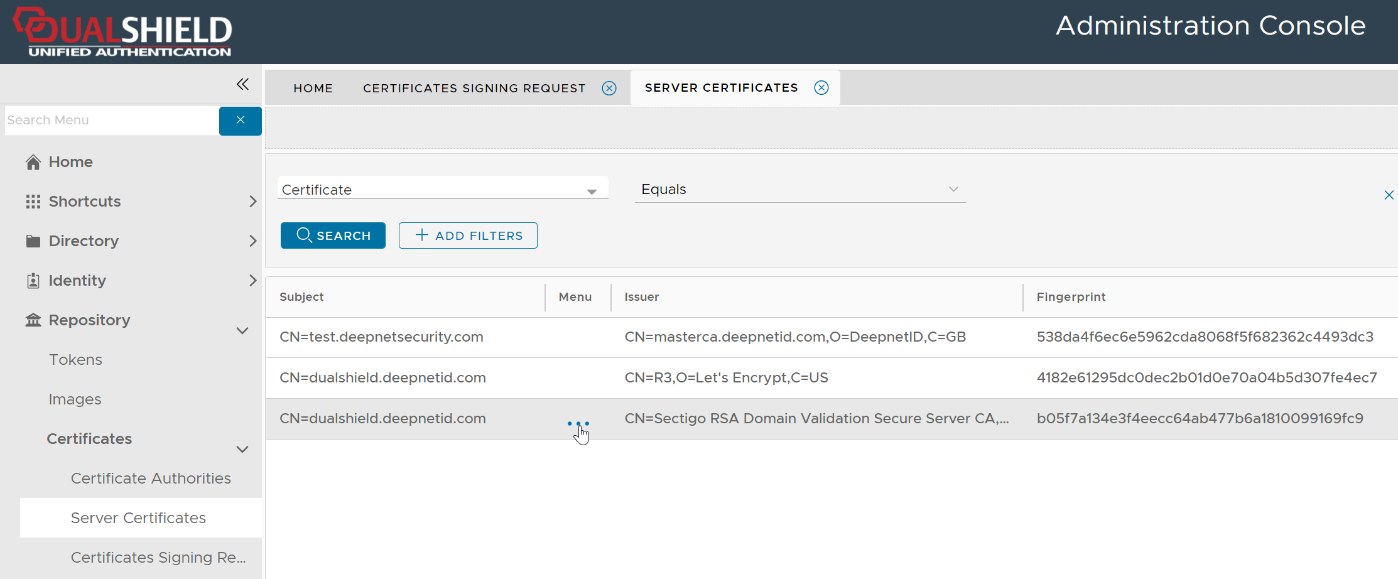Viewport: 1398px width, 579px height.
Task: Expand the Directory menu section
Action: pos(252,241)
